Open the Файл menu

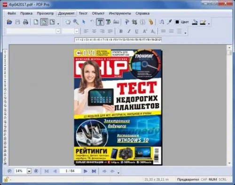point(12,13)
